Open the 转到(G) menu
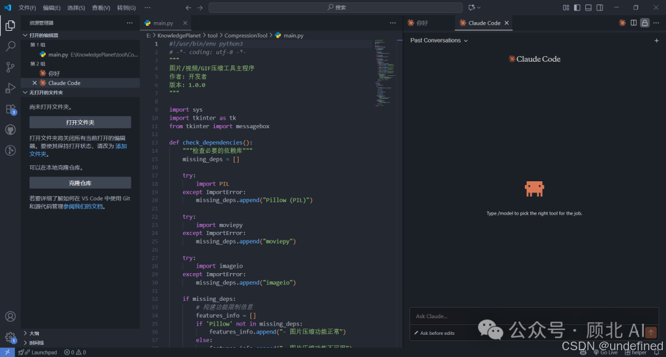 (x=126, y=7)
